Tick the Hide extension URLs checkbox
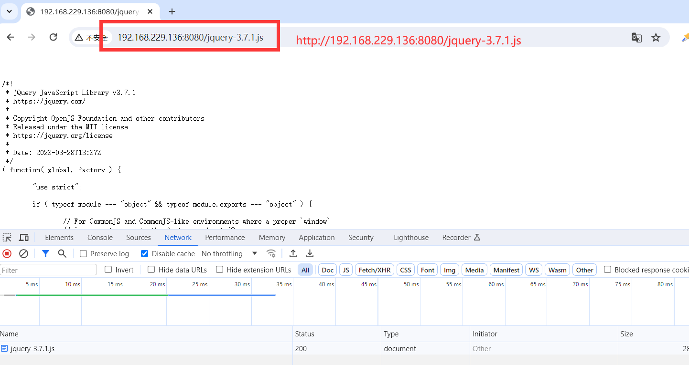This screenshot has width=689, height=365. point(220,270)
